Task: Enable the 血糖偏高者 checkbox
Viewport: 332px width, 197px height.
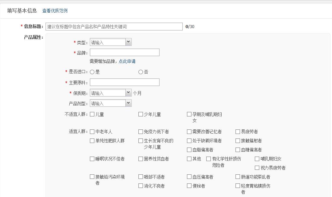Action: 238,149
